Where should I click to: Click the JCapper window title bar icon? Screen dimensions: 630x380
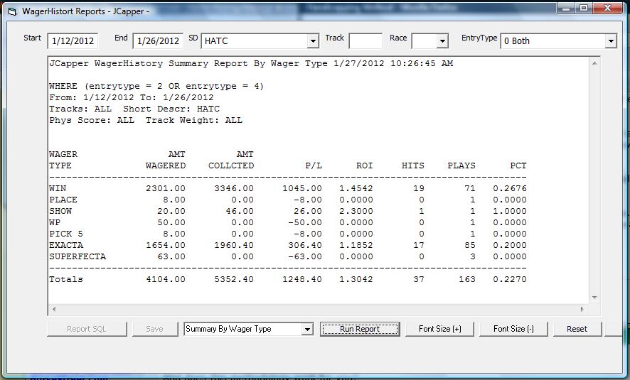coord(13,11)
